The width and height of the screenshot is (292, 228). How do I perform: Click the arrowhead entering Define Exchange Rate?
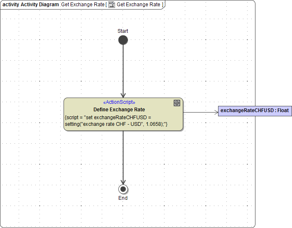click(x=123, y=95)
